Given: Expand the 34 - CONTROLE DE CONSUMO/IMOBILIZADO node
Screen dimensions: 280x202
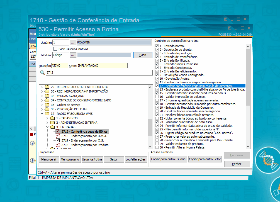Looking at the screenshot, I should click(x=42, y=100).
